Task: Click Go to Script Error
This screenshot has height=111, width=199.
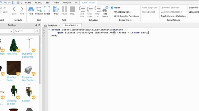Action: 150,7
